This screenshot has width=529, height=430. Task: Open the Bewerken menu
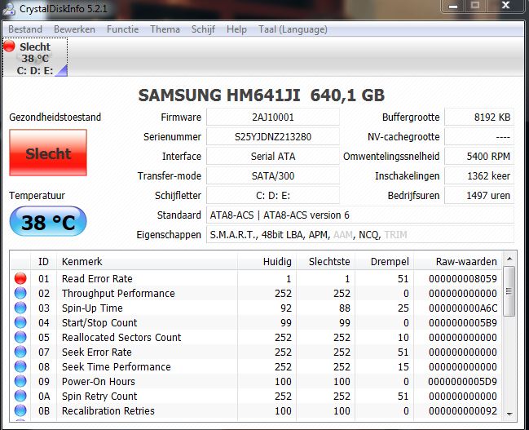coord(74,29)
